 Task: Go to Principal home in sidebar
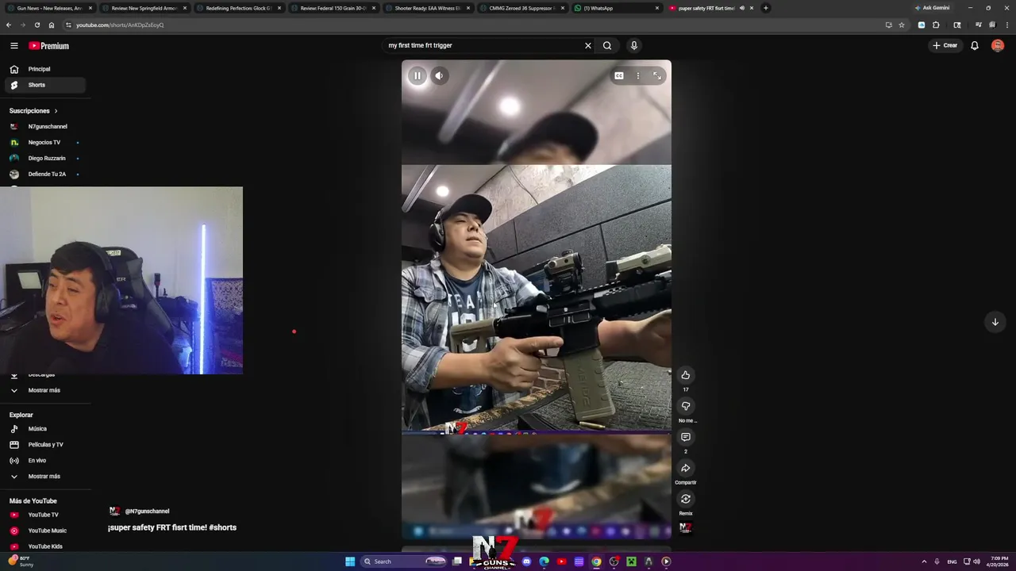45,69
